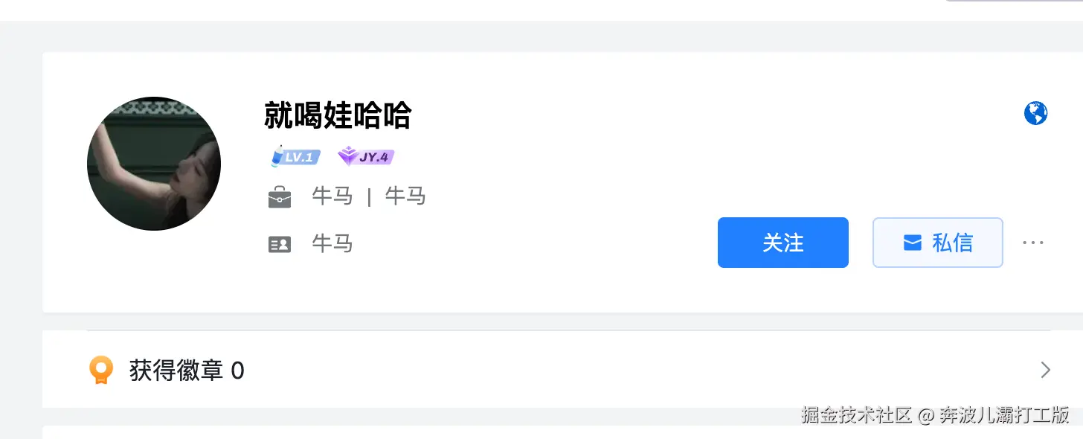Click the username 就喝娃哈哈
The width and height of the screenshot is (1083, 439).
pyautogui.click(x=338, y=116)
